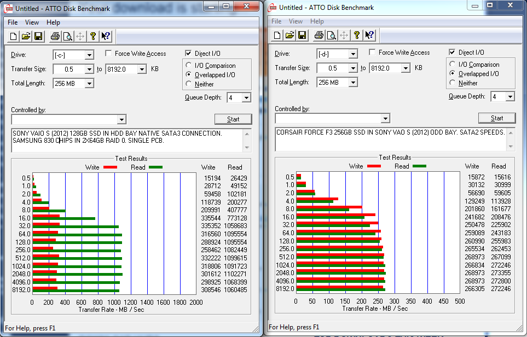The image size is (527, 337).
Task: Open Print Preview in the drive D window
Action: (331, 36)
